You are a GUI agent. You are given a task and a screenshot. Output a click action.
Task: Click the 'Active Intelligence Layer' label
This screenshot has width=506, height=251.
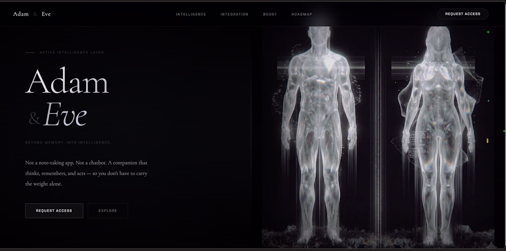tap(72, 52)
